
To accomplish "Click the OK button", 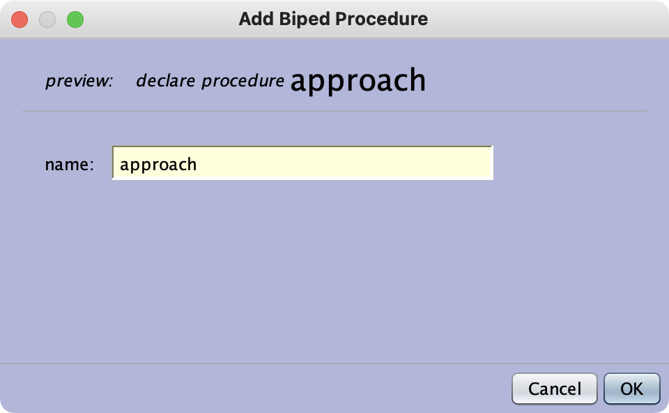I will click(x=631, y=389).
